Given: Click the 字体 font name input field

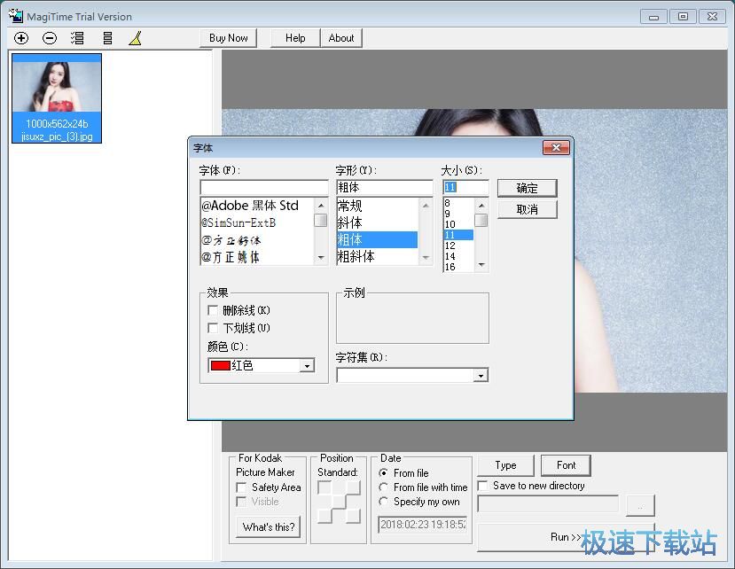Looking at the screenshot, I should (264, 187).
